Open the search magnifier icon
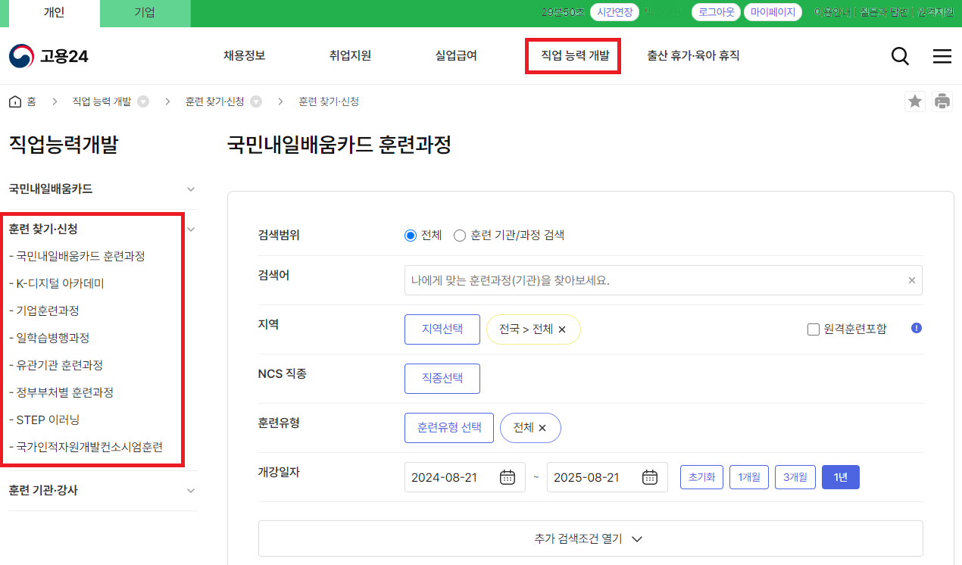 pos(900,56)
